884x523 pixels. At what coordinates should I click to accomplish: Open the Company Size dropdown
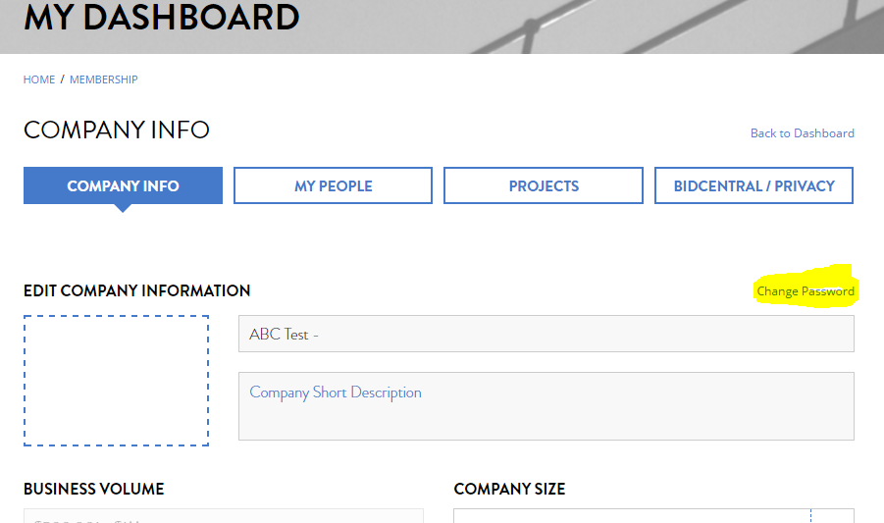point(632,516)
